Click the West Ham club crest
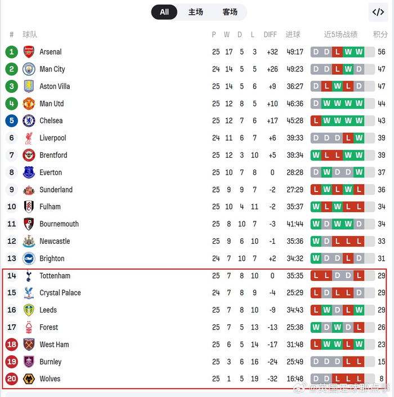Viewport: 394px width, 397px height. (x=29, y=345)
